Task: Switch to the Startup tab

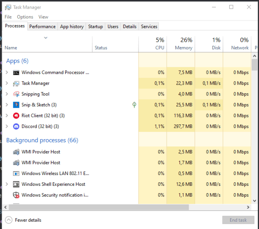Action: 95,27
